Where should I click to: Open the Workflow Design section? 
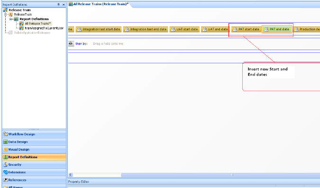34,134
